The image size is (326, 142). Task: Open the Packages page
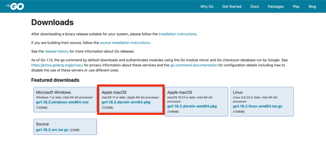(276, 6)
